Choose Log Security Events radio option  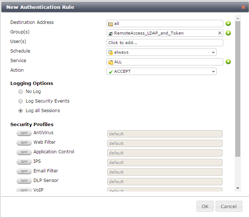click(x=21, y=101)
